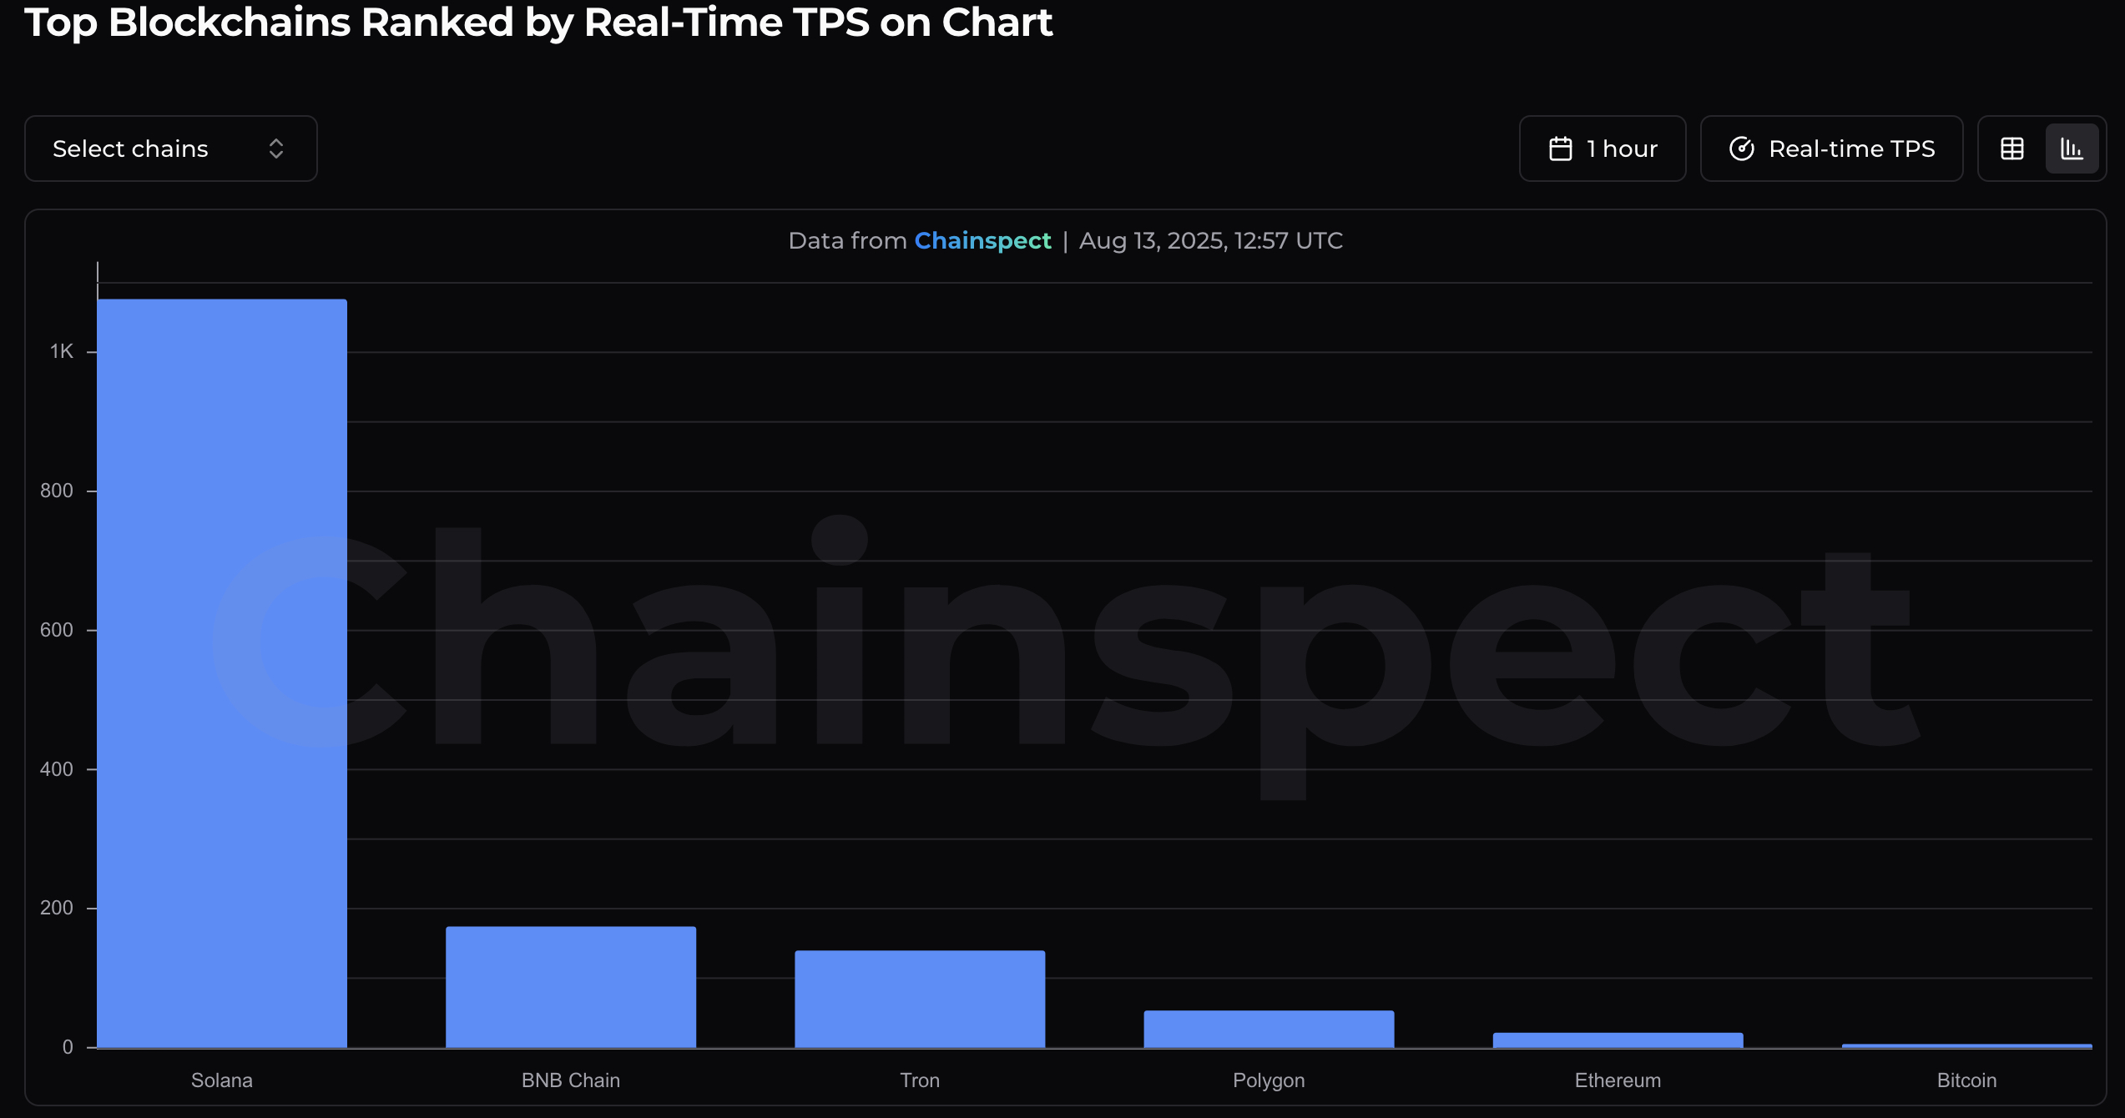
Task: Click the highlighted chart view toggle icon
Action: (2072, 148)
